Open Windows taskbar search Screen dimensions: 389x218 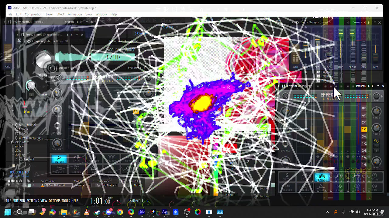(x=19, y=212)
